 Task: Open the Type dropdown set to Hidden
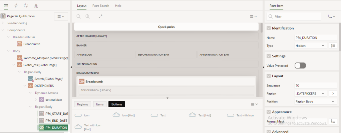pos(310,45)
